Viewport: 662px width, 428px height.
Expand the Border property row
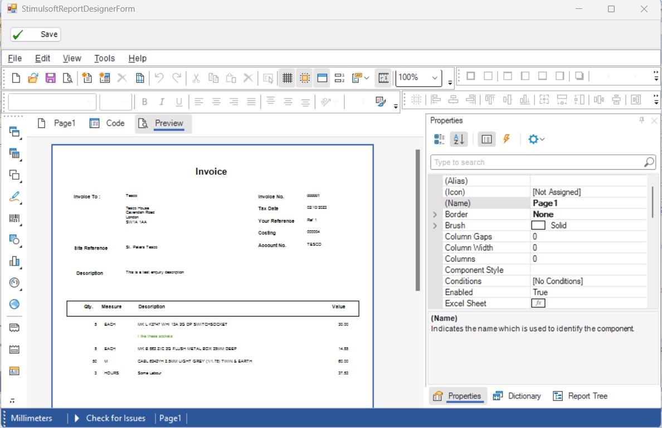(435, 214)
